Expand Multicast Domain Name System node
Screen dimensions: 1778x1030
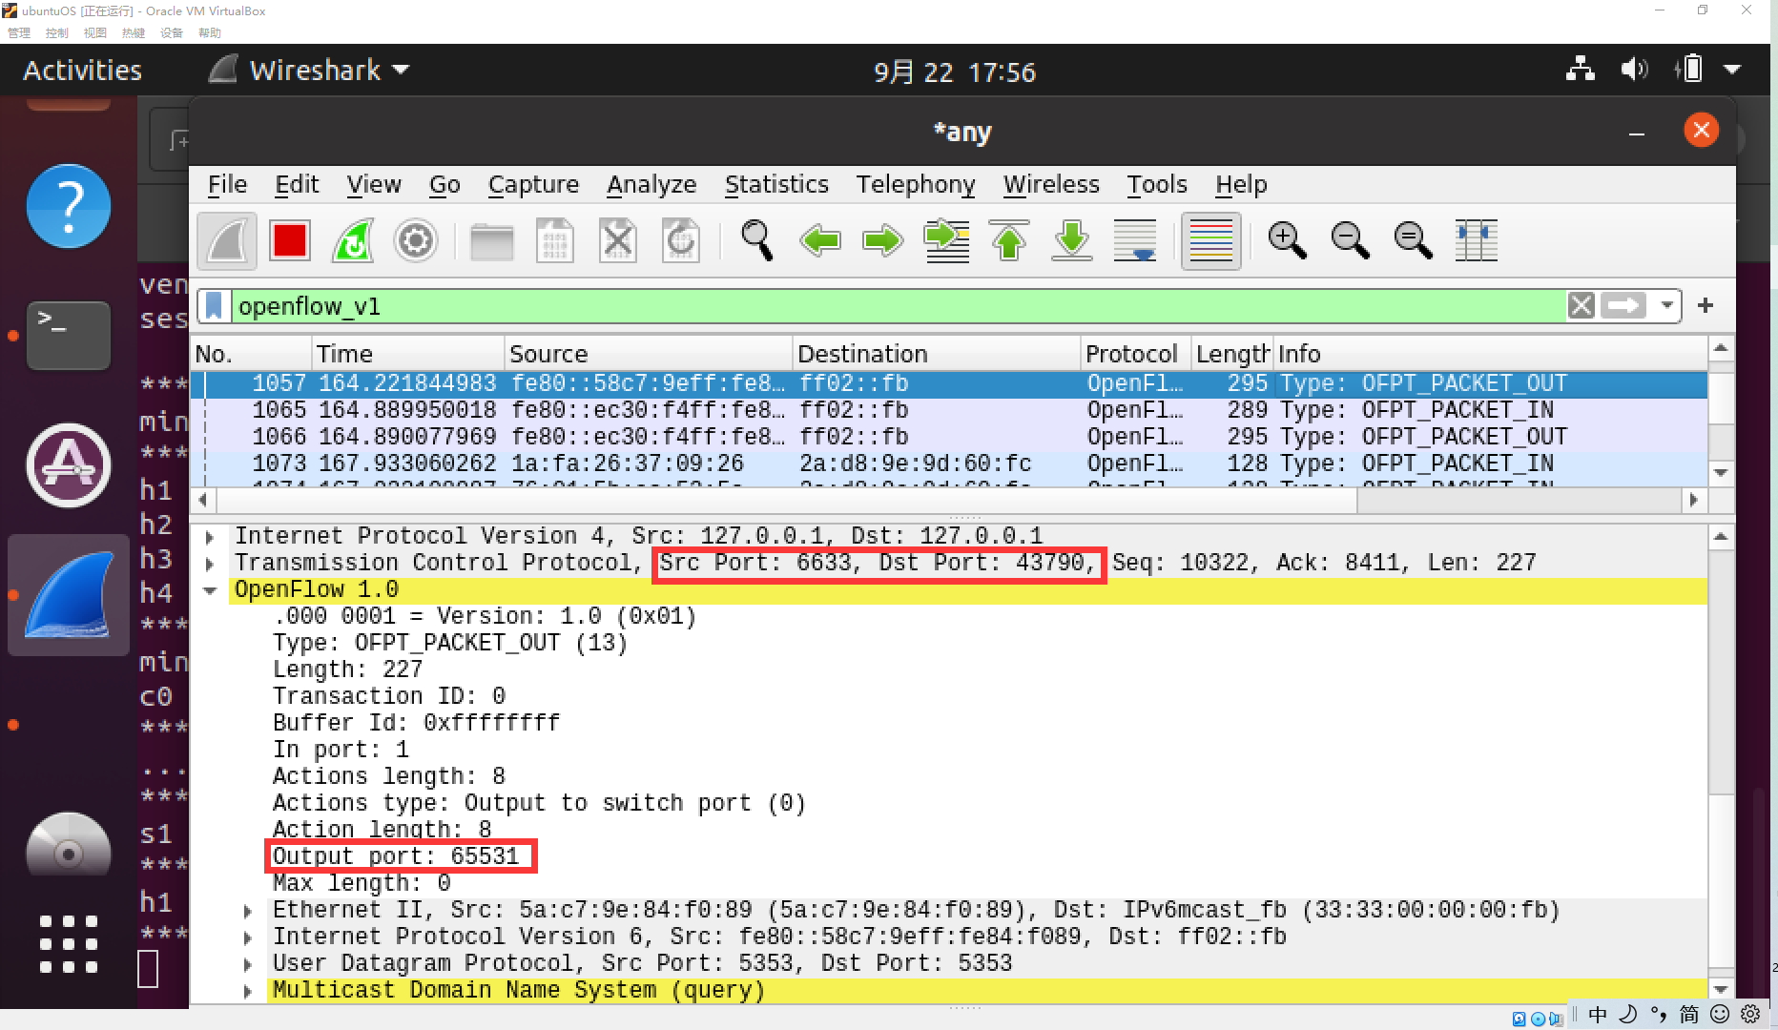pyautogui.click(x=248, y=991)
